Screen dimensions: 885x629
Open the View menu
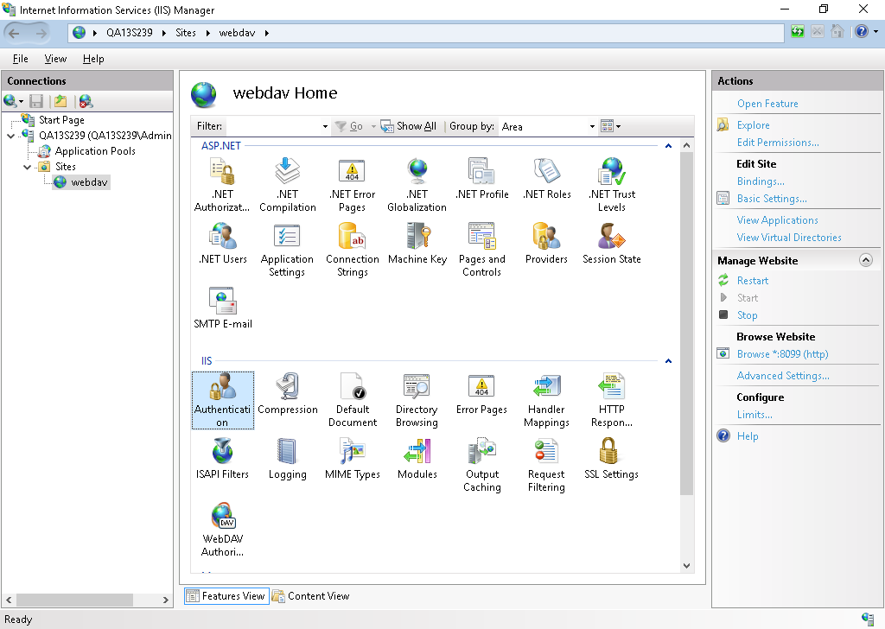pos(55,59)
